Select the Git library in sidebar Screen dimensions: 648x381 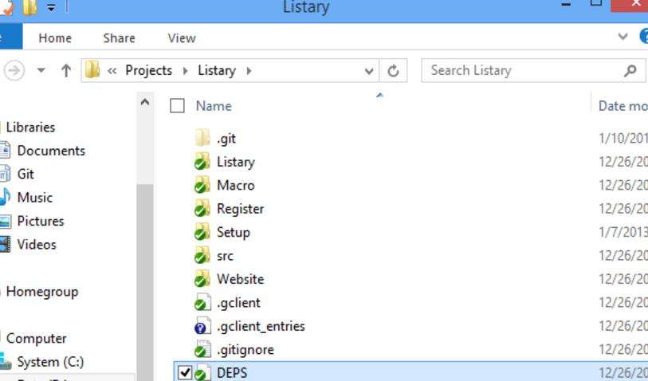pos(26,174)
